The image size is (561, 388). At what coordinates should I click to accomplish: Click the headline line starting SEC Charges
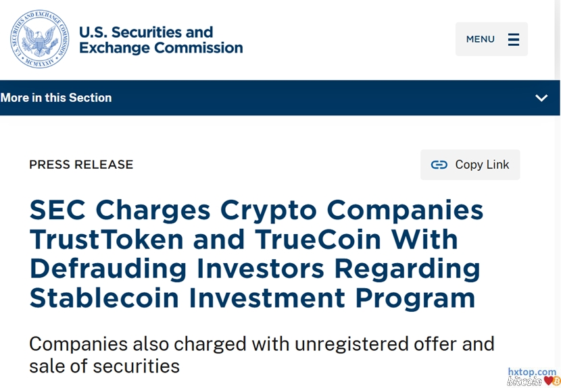tap(256, 211)
